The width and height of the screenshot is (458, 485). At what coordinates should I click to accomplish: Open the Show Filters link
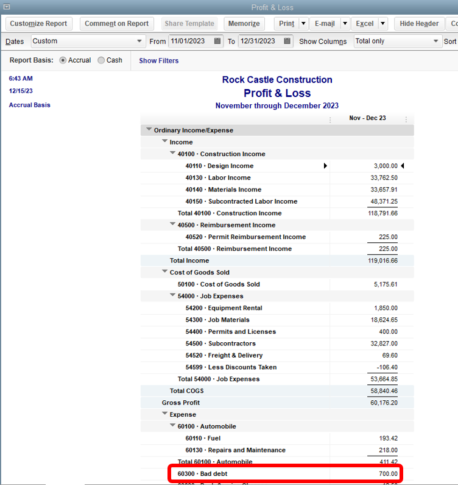tap(159, 60)
